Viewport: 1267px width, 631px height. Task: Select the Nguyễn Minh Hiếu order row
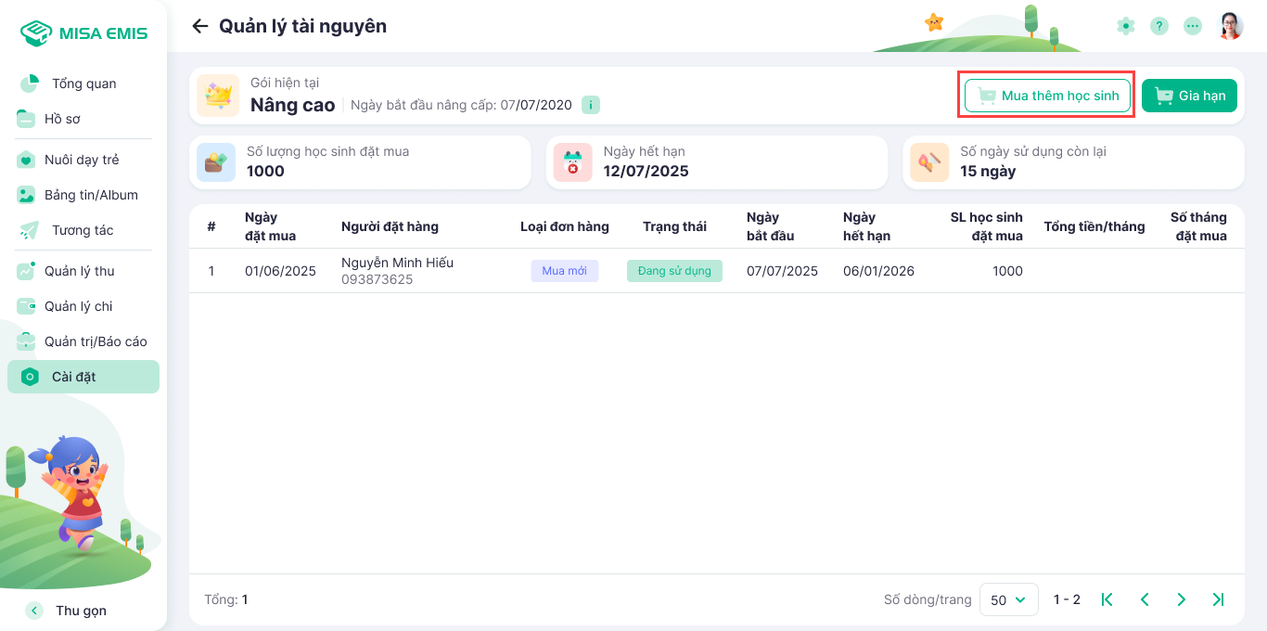tap(397, 271)
